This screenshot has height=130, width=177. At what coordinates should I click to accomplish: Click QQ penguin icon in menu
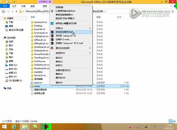52,48
